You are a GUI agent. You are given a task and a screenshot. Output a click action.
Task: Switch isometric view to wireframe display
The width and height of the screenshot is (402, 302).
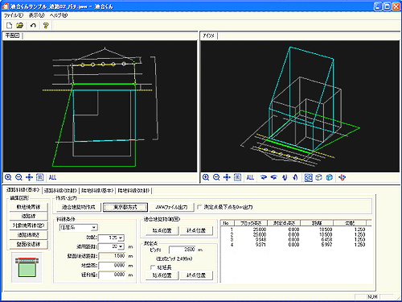point(308,177)
